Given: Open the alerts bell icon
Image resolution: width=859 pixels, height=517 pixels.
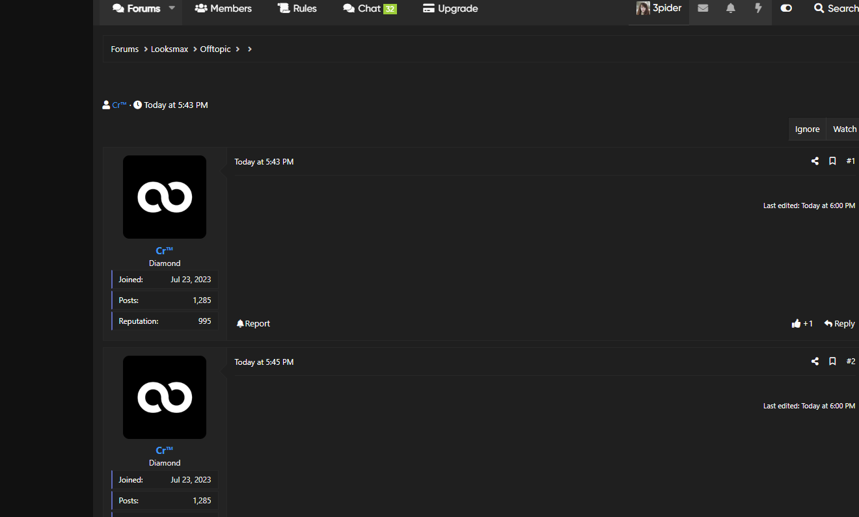Looking at the screenshot, I should 731,8.
